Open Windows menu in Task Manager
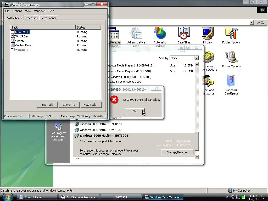 click(x=40, y=11)
